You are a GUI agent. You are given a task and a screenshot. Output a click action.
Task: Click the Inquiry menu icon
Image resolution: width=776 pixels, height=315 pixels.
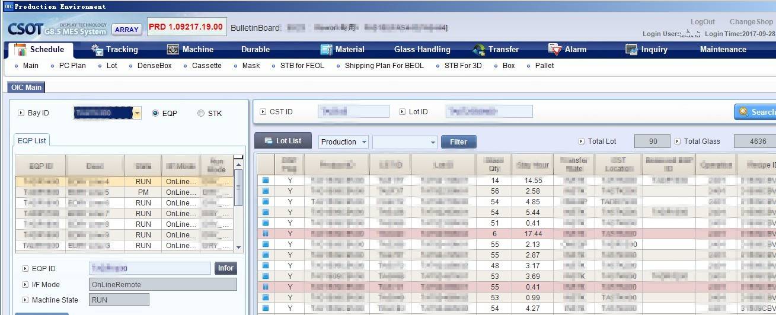(x=631, y=50)
